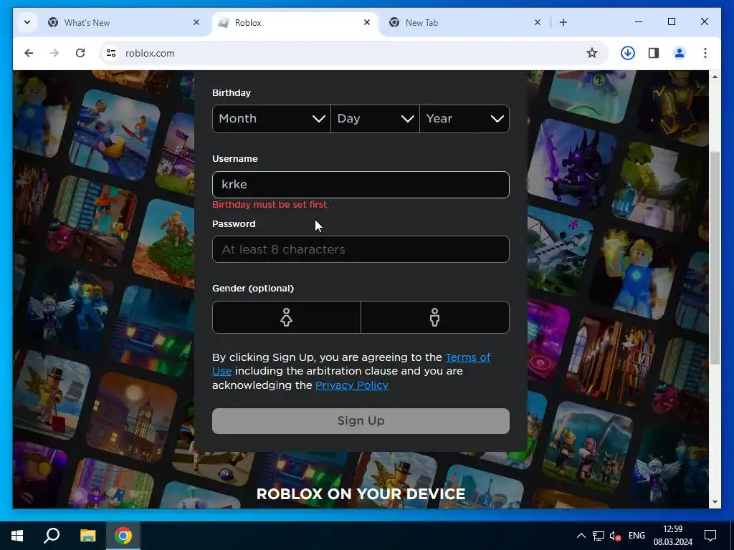Close the Roblox tab
Viewport: 734px width, 550px height.
point(367,22)
